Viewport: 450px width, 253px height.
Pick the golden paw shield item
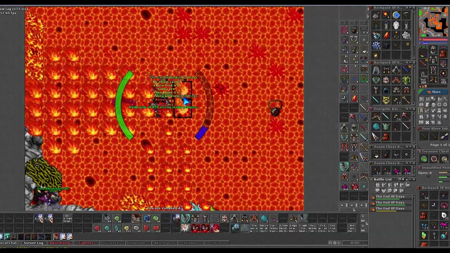tap(386, 100)
